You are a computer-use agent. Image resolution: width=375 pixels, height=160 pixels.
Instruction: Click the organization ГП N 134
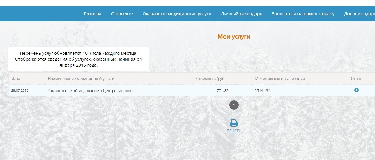click(262, 91)
